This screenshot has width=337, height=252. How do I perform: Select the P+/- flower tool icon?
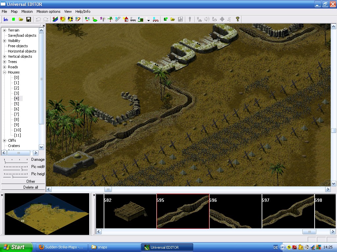70,19
